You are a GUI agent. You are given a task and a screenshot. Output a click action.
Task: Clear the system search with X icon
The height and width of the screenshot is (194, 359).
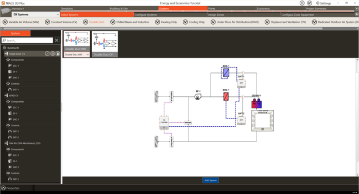[x=57, y=41]
